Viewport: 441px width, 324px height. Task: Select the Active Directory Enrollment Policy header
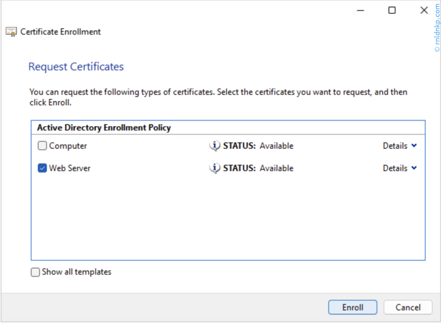pyautogui.click(x=104, y=128)
